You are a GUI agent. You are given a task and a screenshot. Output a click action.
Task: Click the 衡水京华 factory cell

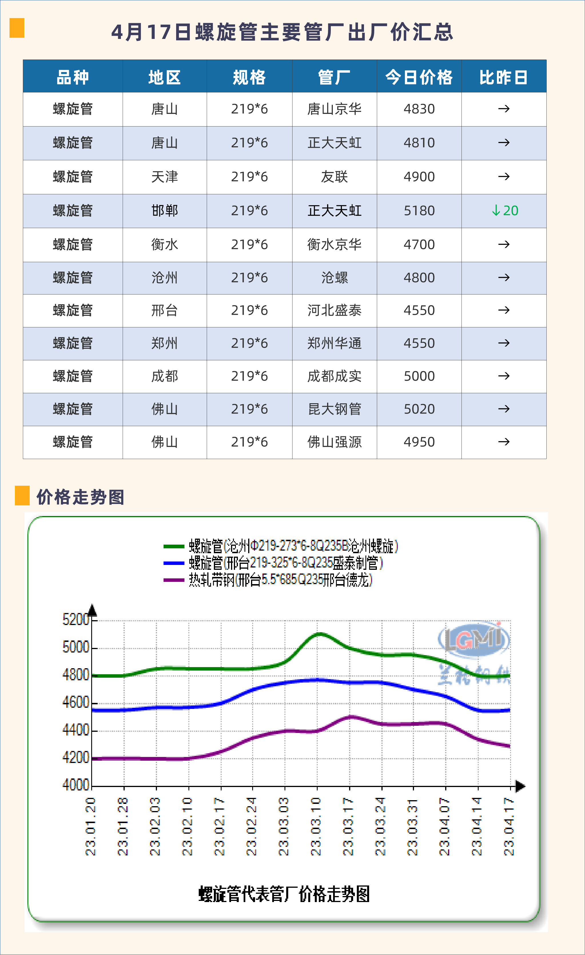[334, 245]
